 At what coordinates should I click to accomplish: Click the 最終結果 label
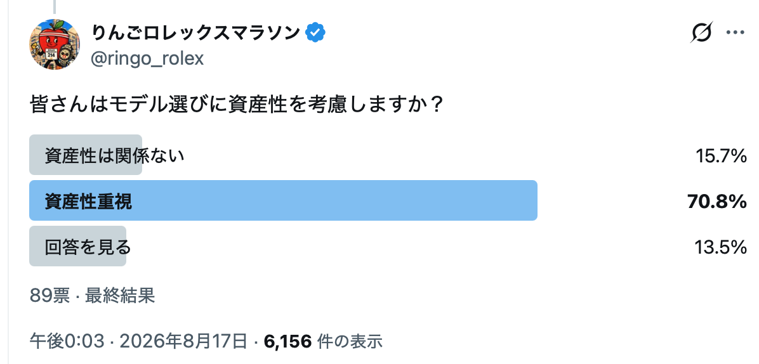pos(120,295)
